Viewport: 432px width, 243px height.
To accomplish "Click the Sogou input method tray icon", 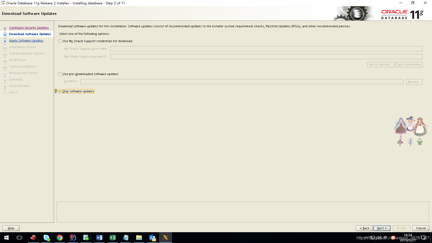I will tap(393, 238).
